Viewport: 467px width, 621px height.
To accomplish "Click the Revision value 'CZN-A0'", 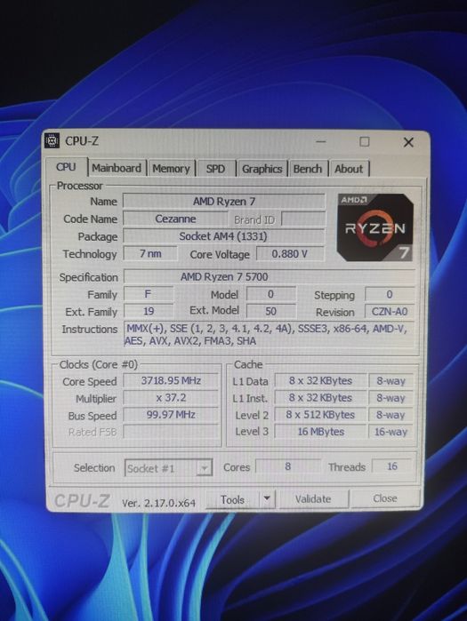I will pyautogui.click(x=390, y=312).
